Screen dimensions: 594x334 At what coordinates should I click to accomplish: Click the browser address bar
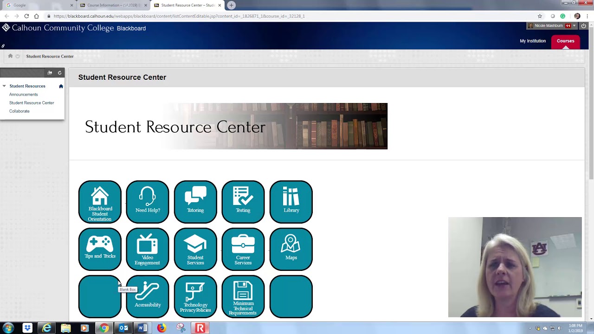[x=292, y=16]
